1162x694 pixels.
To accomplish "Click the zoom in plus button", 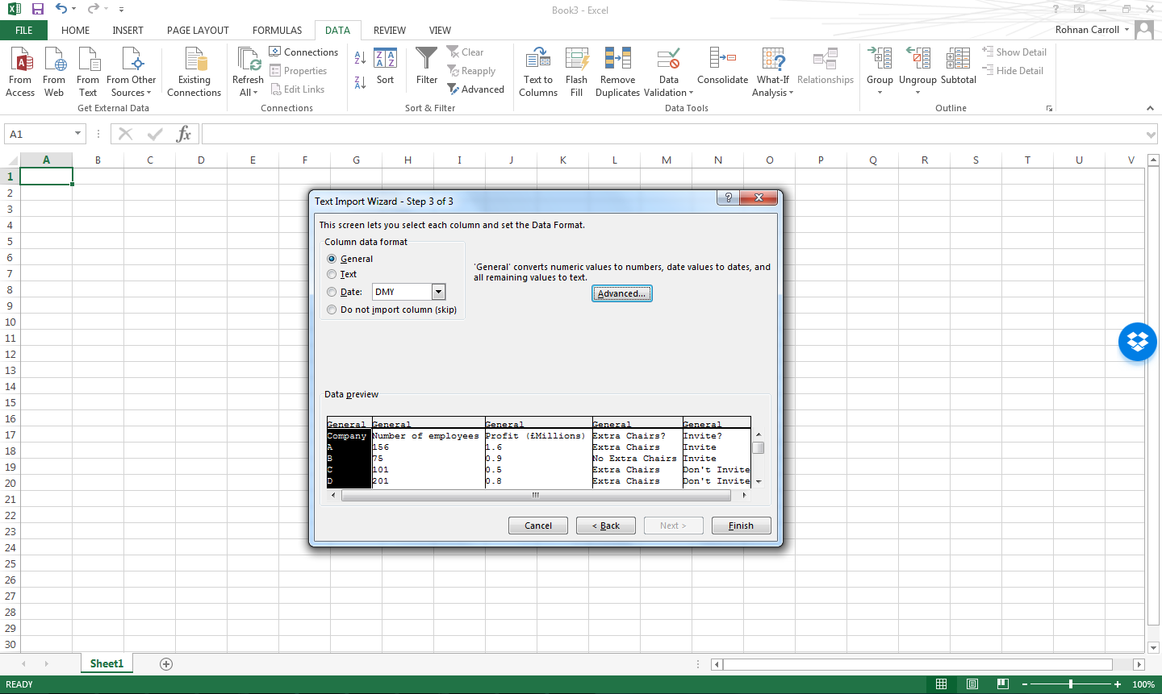I will [1118, 684].
